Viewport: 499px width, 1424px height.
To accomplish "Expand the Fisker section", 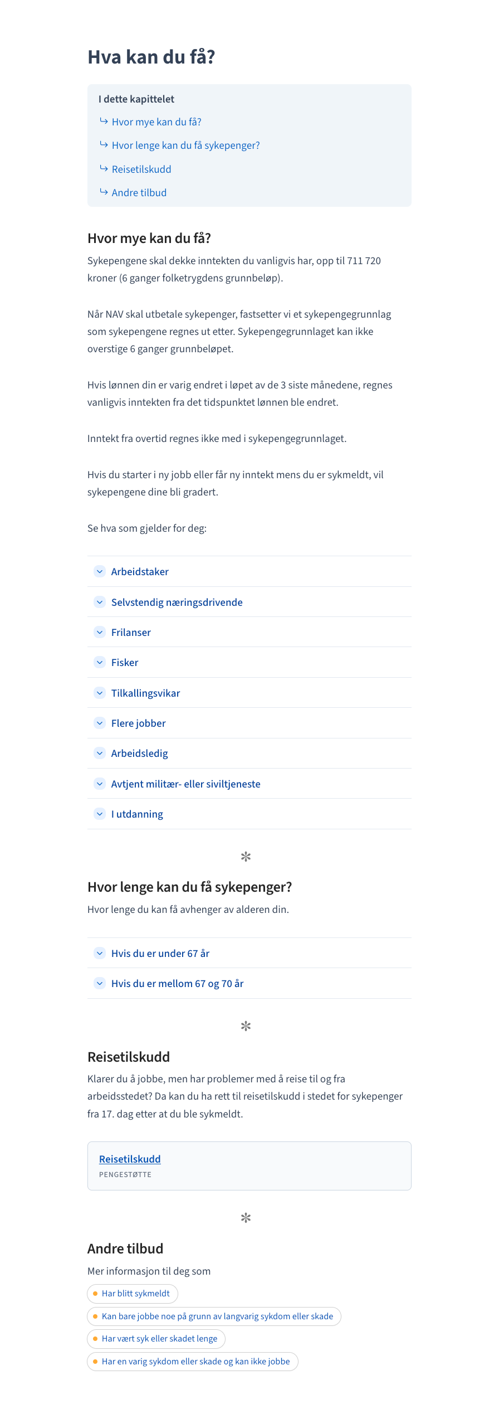I will coord(124,662).
